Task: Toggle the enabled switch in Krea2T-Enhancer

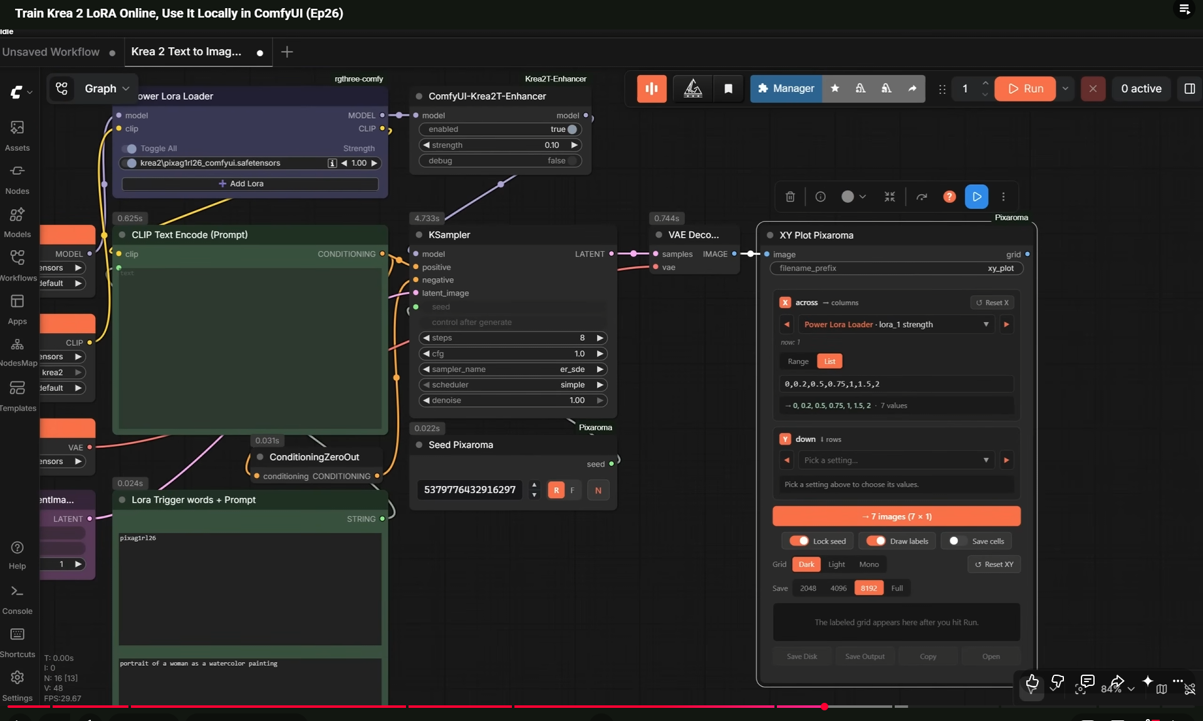Action: coord(570,129)
